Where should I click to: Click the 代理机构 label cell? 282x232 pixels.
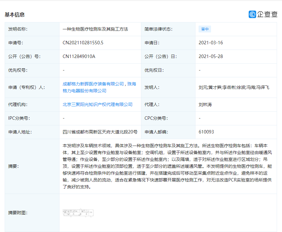pyautogui.click(x=32, y=105)
